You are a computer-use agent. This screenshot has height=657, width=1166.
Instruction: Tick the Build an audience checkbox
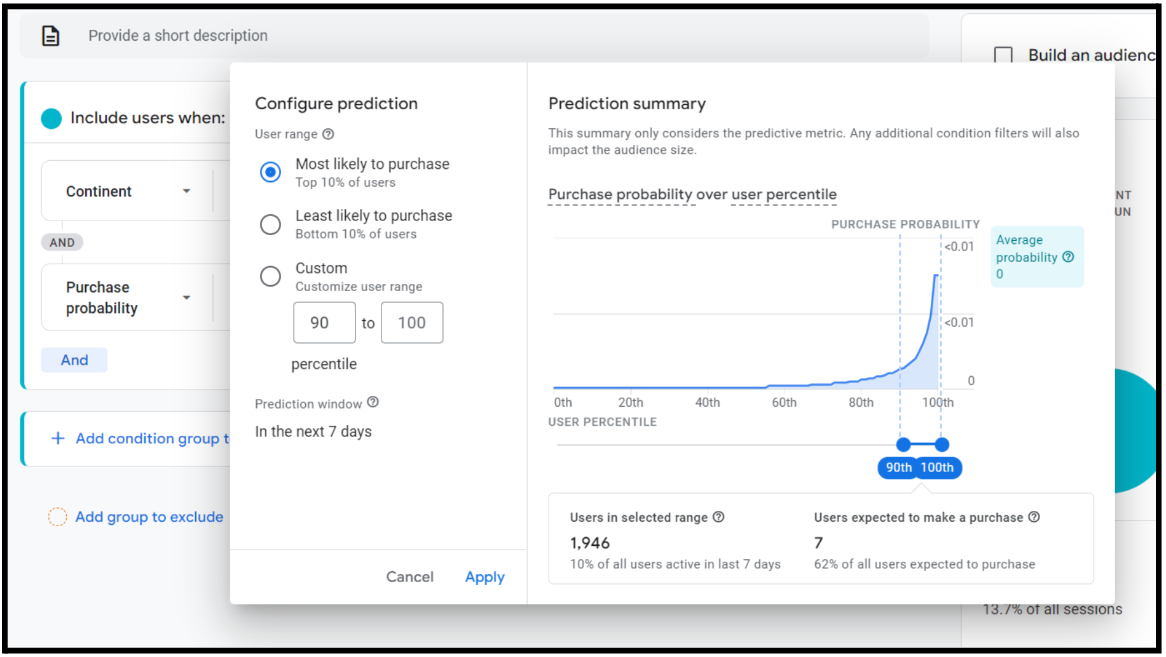tap(1003, 55)
